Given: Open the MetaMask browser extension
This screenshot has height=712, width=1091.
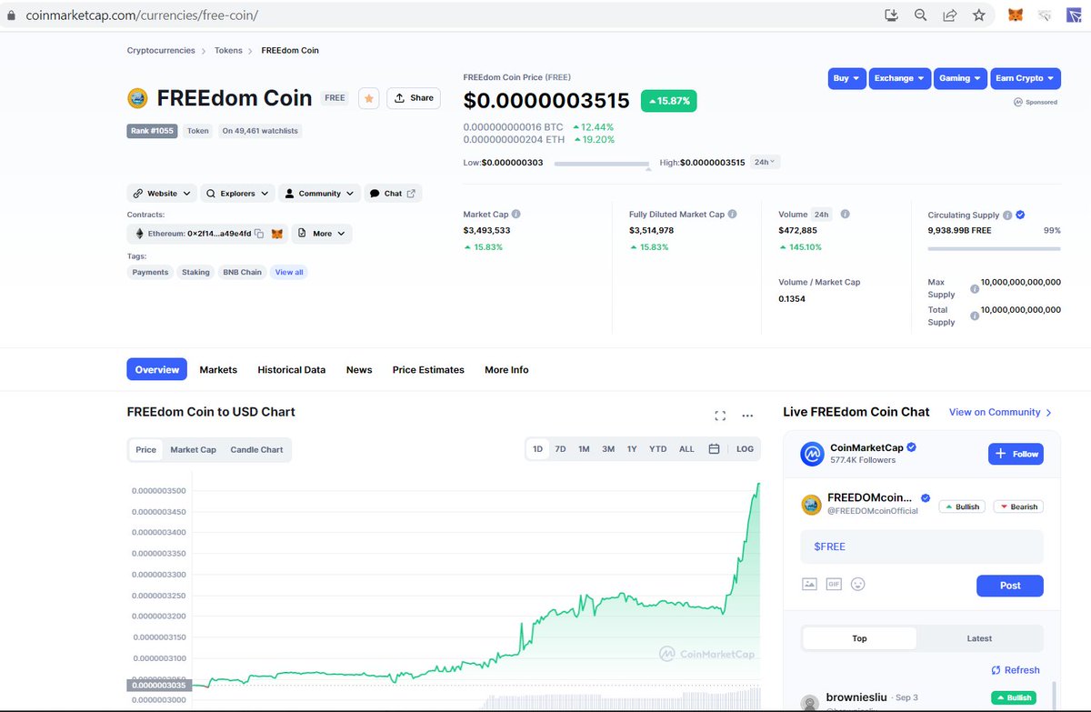Looking at the screenshot, I should tap(1016, 15).
